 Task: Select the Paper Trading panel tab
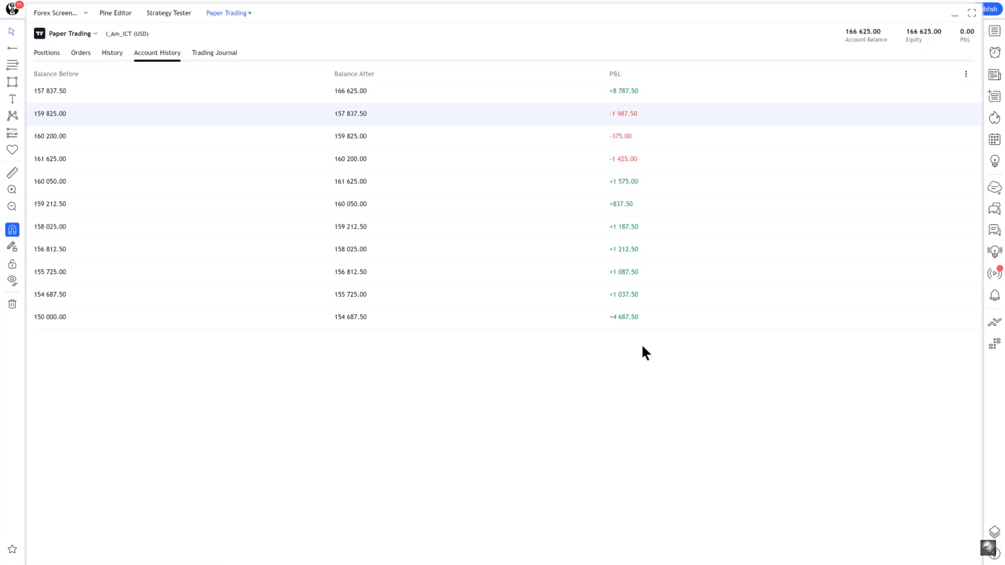coord(226,13)
